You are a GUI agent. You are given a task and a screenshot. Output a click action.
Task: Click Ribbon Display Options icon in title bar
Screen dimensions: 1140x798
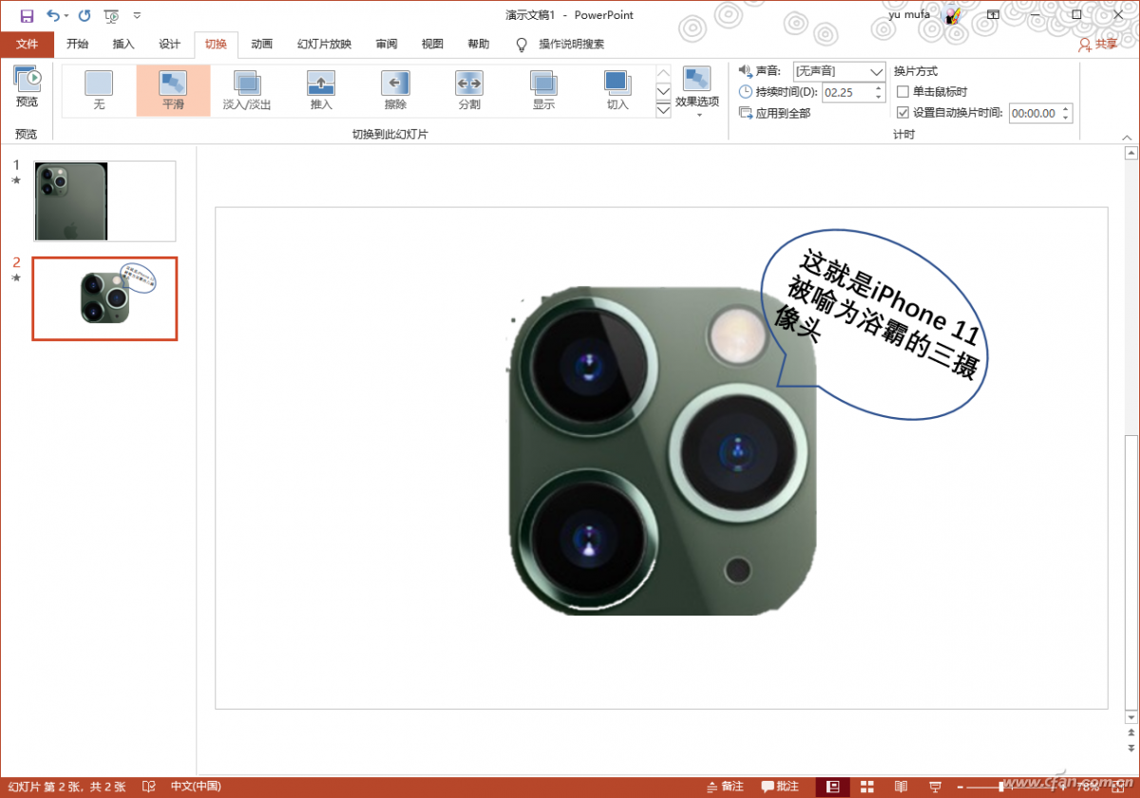(x=993, y=15)
